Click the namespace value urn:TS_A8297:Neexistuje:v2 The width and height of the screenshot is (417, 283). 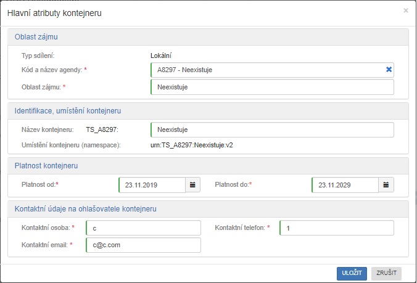coord(192,146)
